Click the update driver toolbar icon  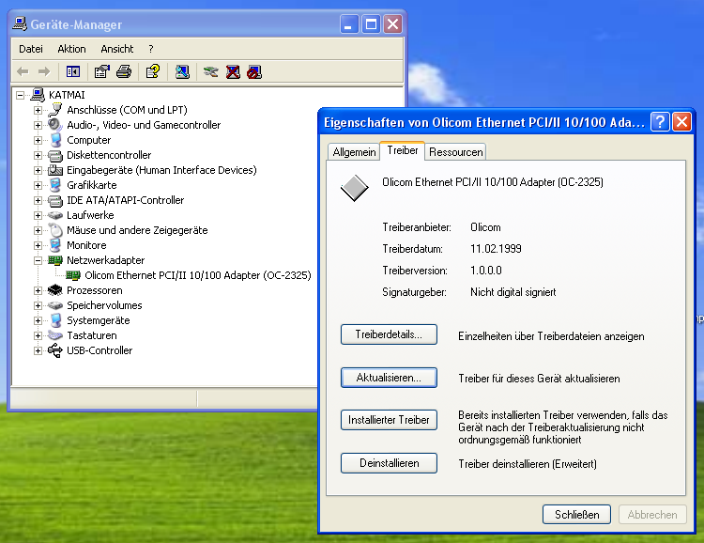[210, 71]
